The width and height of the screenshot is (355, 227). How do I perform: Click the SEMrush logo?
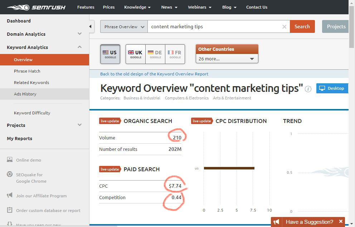(x=36, y=7)
